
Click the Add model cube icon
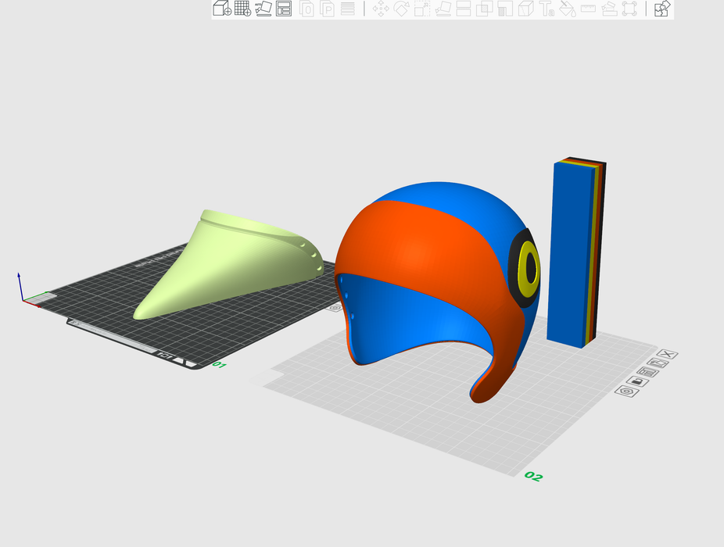click(222, 9)
